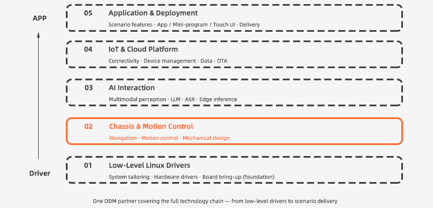Image resolution: width=433 pixels, height=208 pixels.
Task: Select the IoT & Cloud Platform card
Action: [x=234, y=54]
